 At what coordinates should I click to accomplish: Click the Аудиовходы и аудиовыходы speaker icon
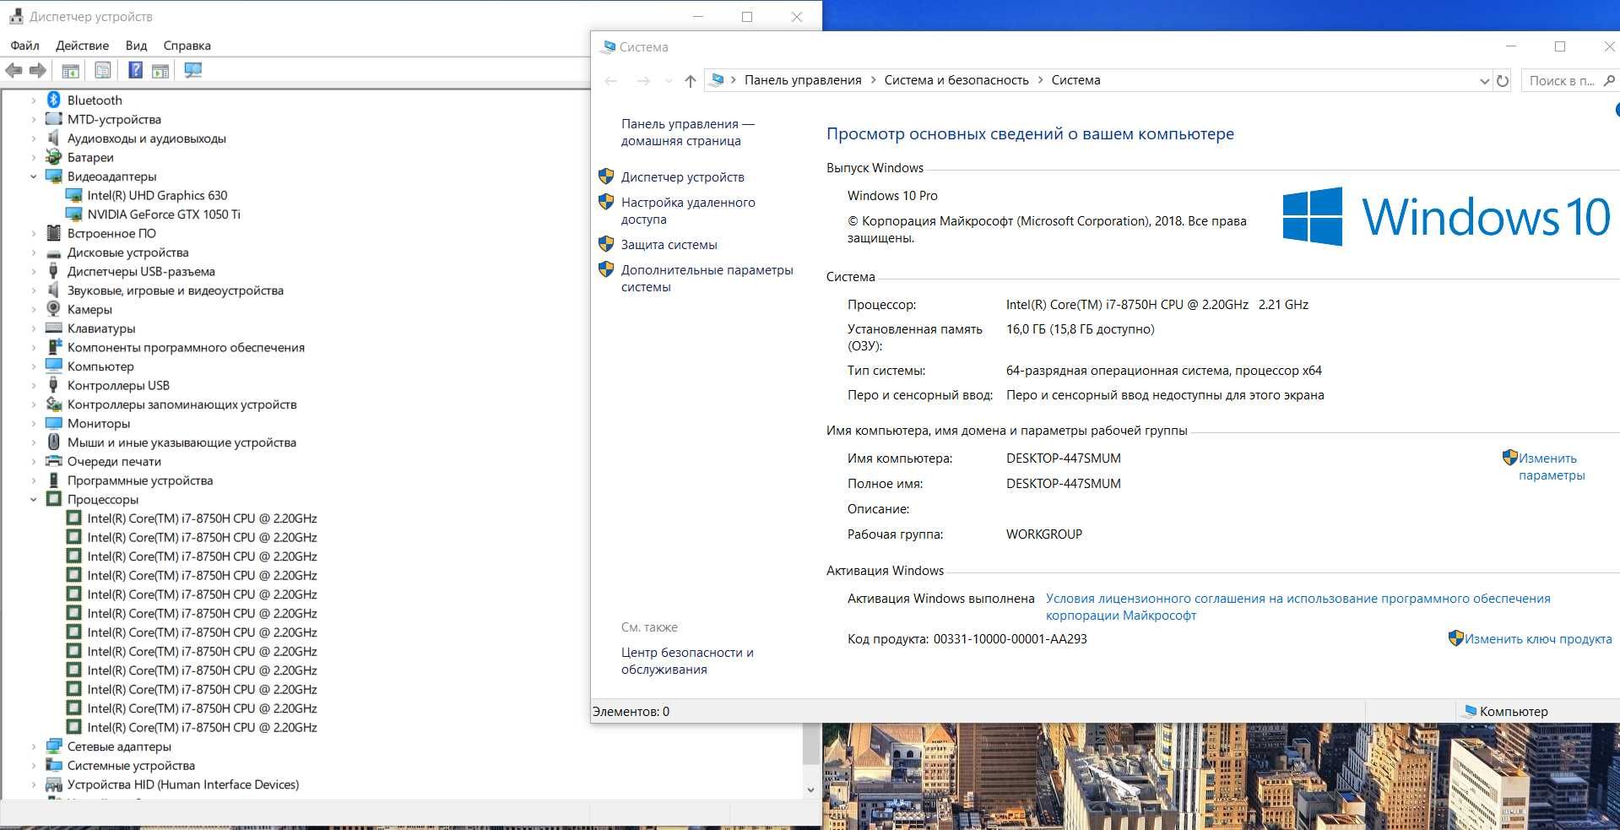[54, 138]
